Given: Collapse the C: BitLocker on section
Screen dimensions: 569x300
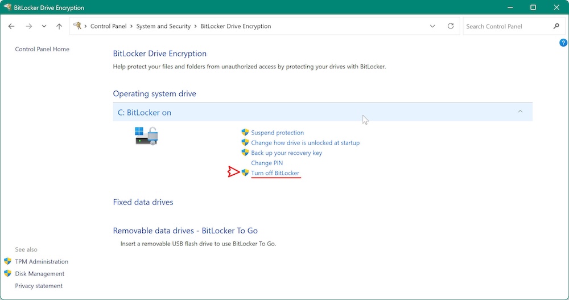Looking at the screenshot, I should coord(520,112).
